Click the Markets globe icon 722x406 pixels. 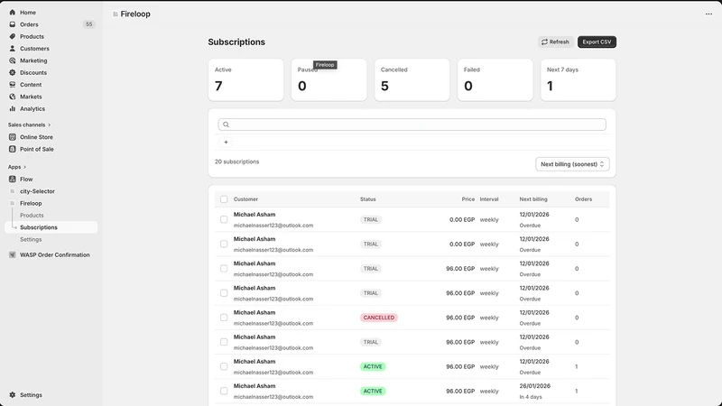coord(13,97)
